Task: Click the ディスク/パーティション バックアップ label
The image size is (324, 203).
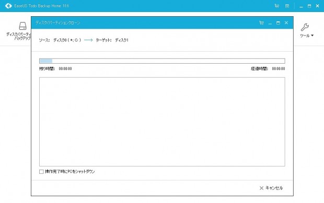Action: click(19, 37)
